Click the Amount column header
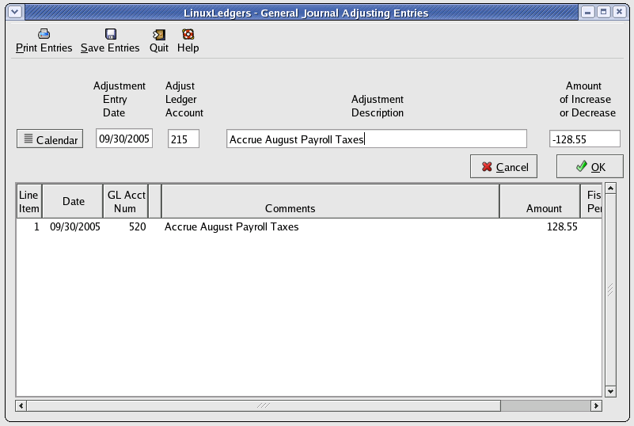This screenshot has height=426, width=634. click(539, 201)
